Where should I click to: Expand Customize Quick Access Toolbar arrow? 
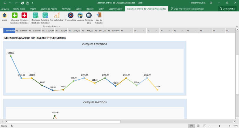[32, 3]
